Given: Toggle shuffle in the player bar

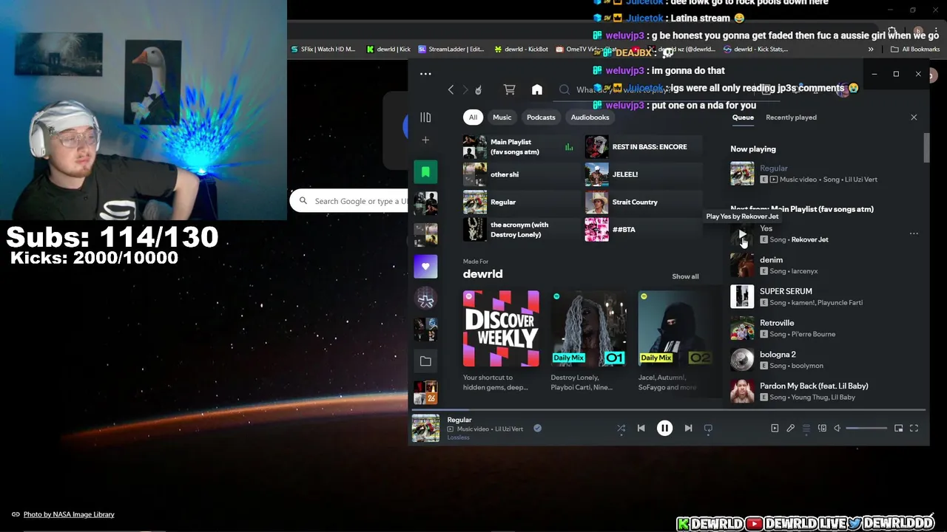Looking at the screenshot, I should point(621,429).
